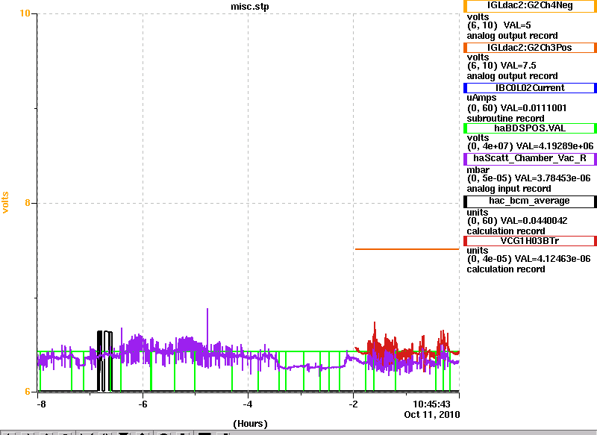The width and height of the screenshot is (597, 435).
Task: Click the mbar unit label
Action: click(x=478, y=169)
